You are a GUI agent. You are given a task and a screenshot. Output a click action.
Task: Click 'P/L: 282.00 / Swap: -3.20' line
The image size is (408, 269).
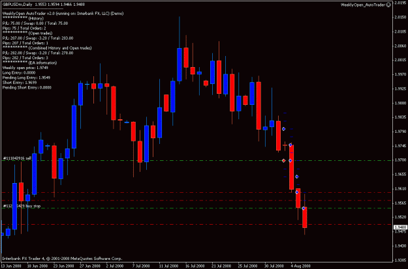[38, 53]
